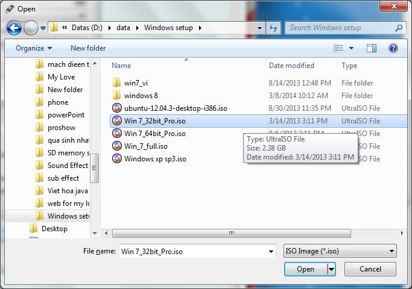Expand the address bar history dropdown

point(260,28)
